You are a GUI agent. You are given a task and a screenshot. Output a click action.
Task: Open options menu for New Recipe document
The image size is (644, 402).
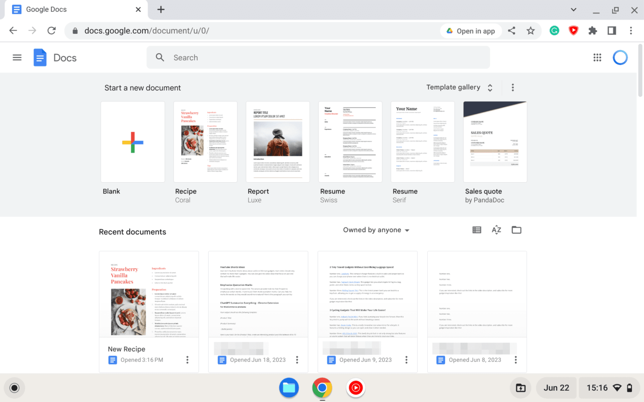tap(187, 359)
